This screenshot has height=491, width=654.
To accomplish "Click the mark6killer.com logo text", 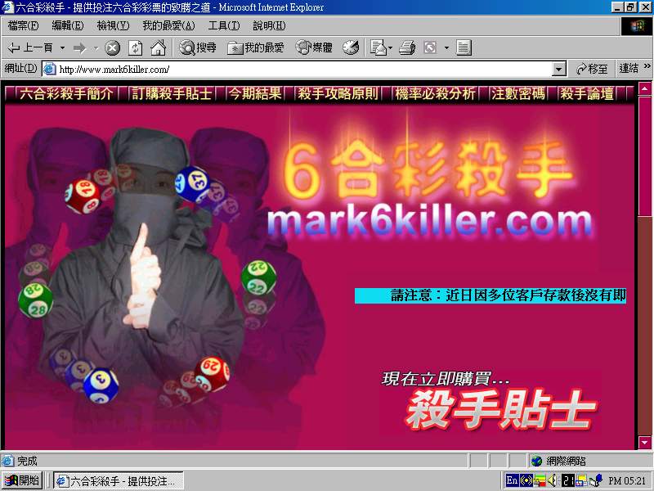I will 430,222.
